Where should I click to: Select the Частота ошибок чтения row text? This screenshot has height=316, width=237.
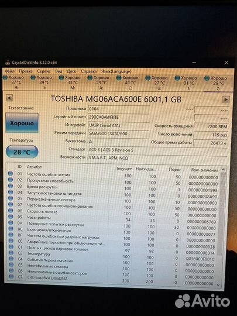coord(49,174)
